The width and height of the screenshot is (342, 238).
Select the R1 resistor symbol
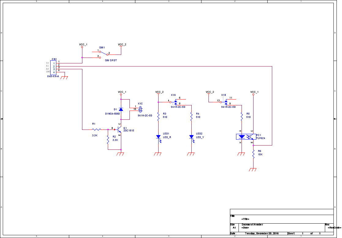point(96,130)
